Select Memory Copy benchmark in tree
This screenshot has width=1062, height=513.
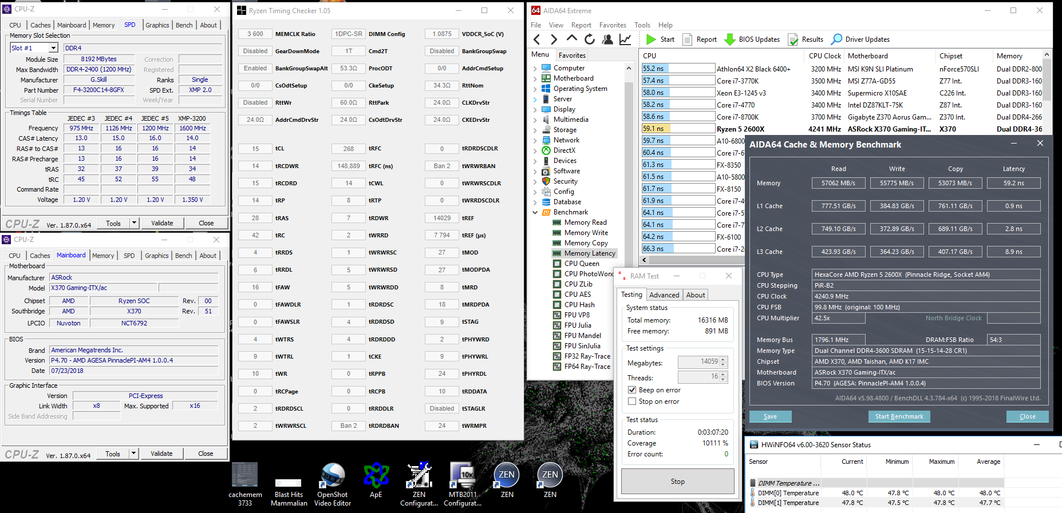(580, 243)
